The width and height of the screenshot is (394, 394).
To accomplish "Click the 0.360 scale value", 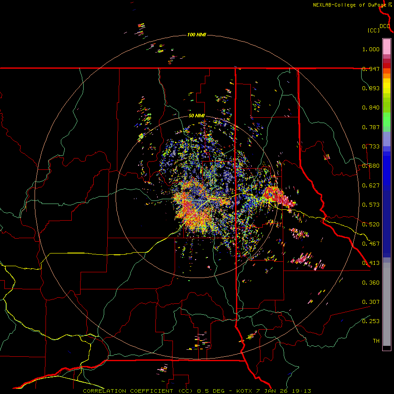I will tap(371, 283).
